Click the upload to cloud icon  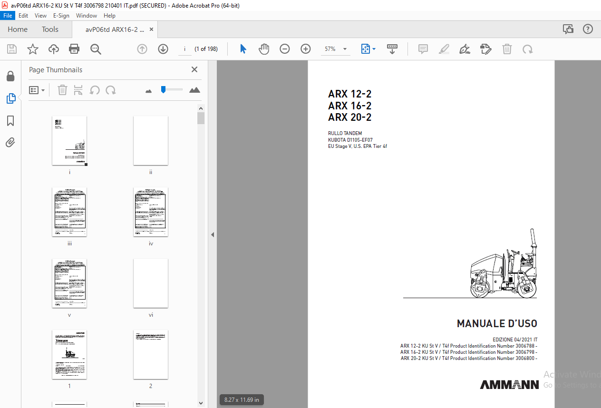click(54, 49)
